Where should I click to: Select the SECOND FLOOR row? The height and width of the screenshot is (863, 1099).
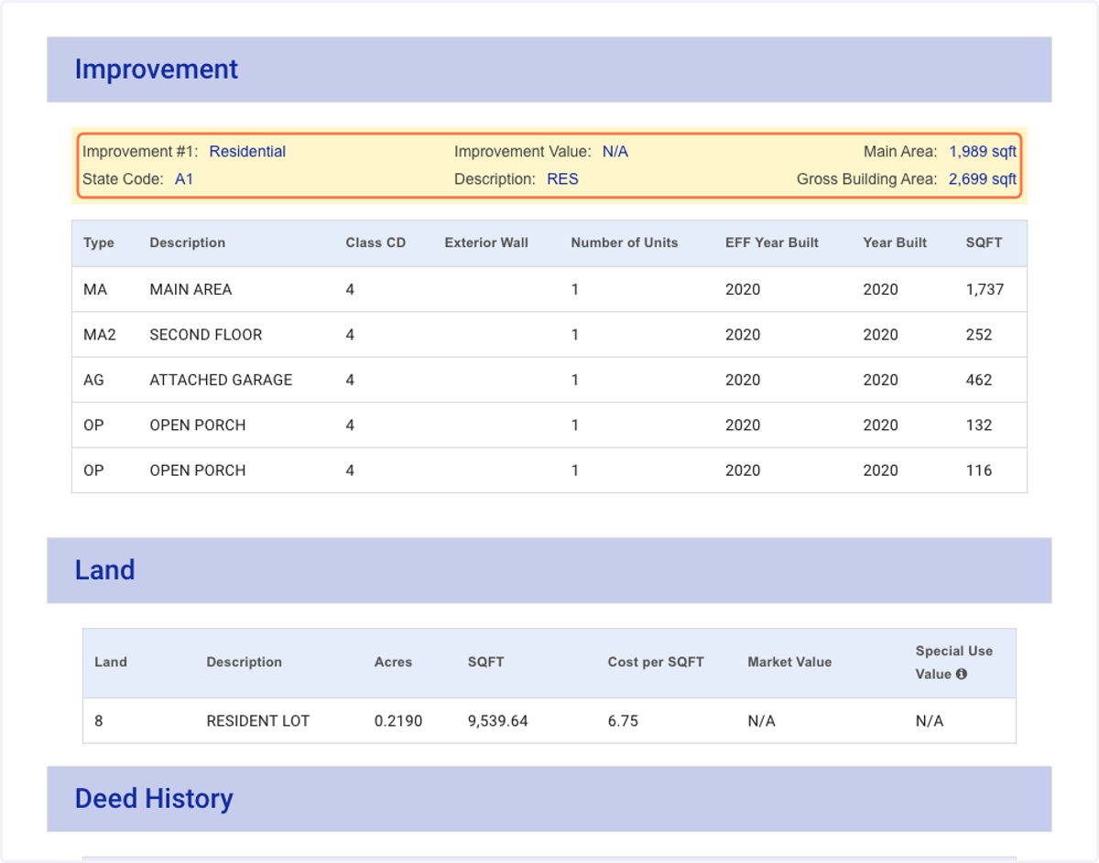coord(549,335)
